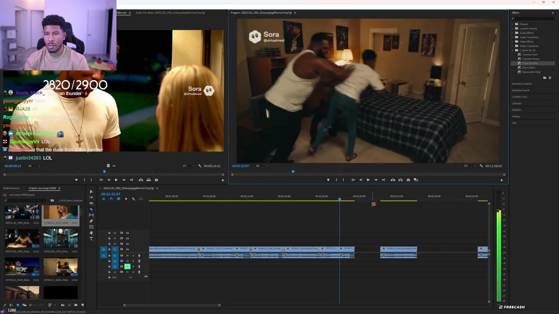Select the Ripple Edit tool

coord(91,203)
